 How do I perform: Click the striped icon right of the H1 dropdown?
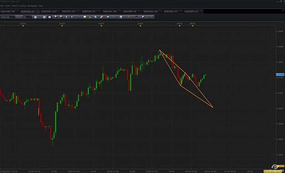tap(35, 17)
